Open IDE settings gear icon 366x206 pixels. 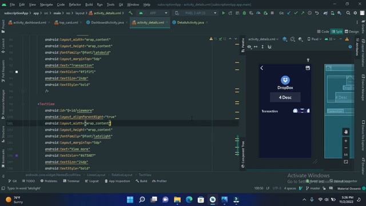click(355, 13)
